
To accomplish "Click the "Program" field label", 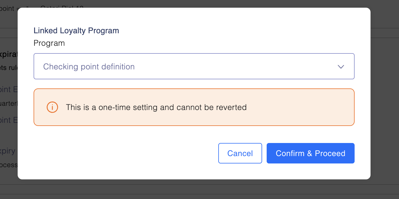I will [x=49, y=43].
